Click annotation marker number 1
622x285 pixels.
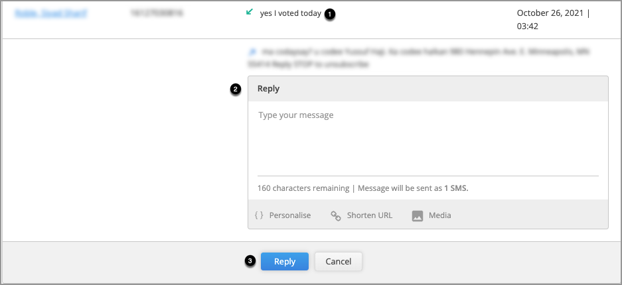(x=330, y=15)
